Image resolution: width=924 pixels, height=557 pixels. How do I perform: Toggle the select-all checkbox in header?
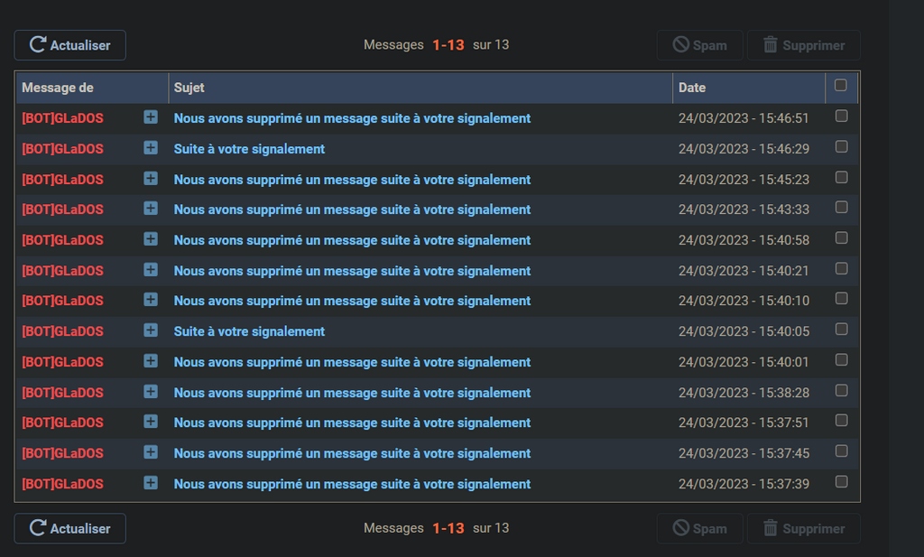pyautogui.click(x=841, y=86)
